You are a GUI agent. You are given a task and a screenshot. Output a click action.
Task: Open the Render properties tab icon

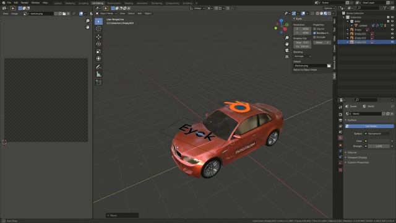tap(340, 115)
